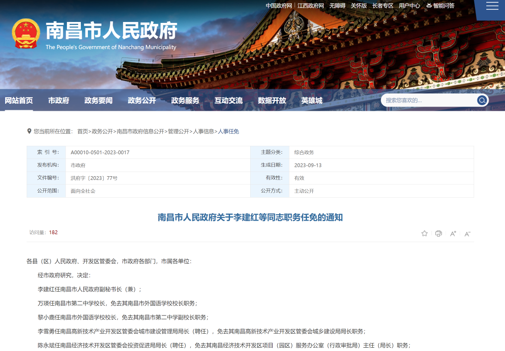Open the 互动交流 navigation dropdown
Screen dimensions: 505x351
point(229,100)
